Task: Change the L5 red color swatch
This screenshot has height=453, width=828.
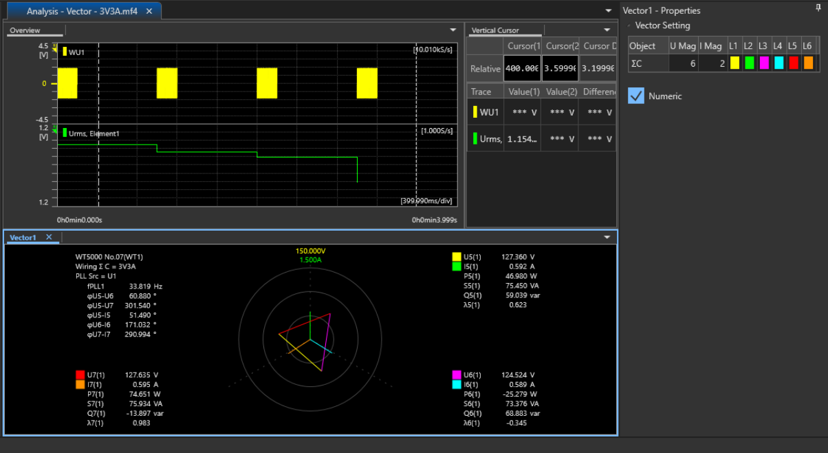Action: tap(793, 63)
